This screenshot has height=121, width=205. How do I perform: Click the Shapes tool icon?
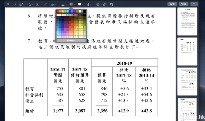29,4
